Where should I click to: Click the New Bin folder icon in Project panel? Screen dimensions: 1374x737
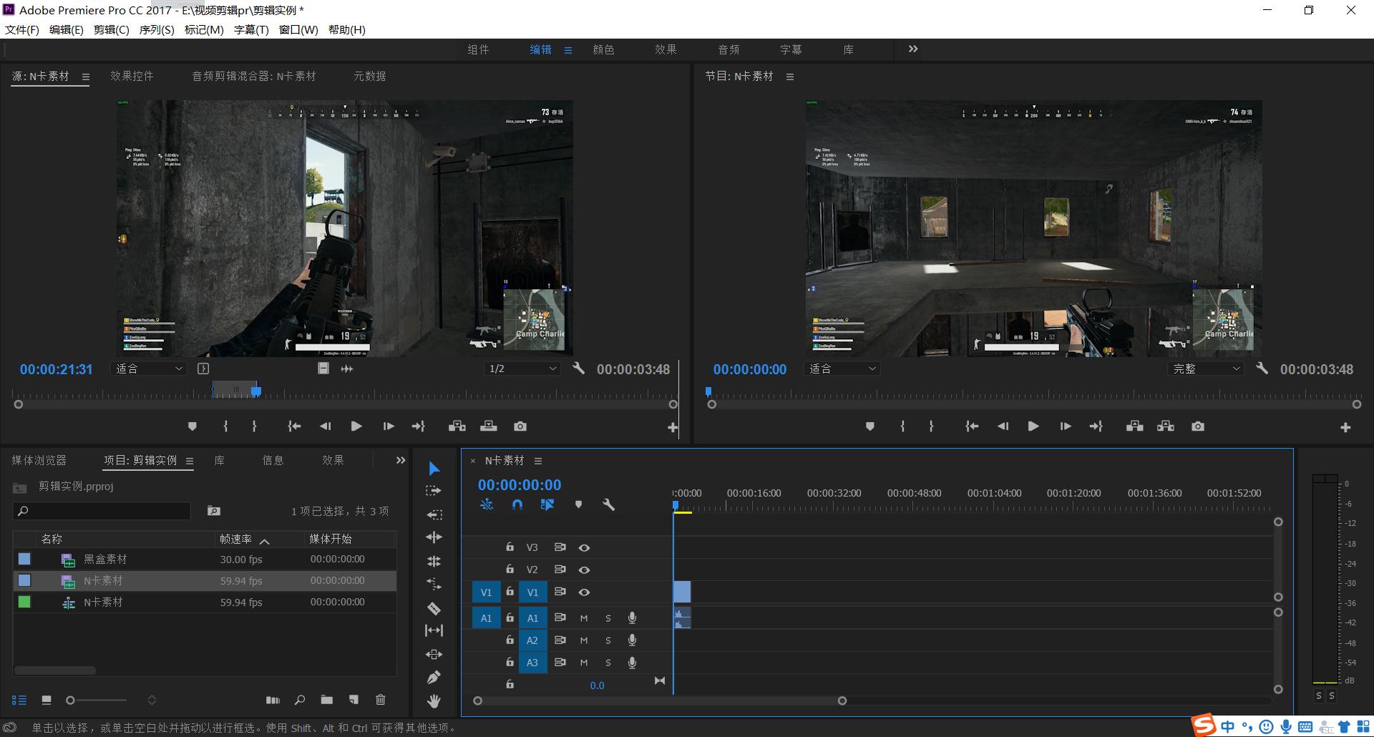point(327,700)
